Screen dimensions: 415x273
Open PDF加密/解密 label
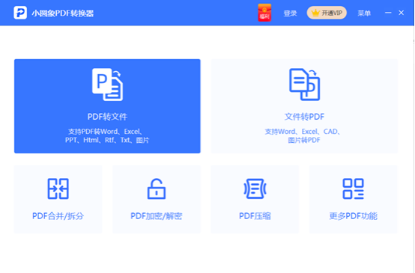pos(157,216)
